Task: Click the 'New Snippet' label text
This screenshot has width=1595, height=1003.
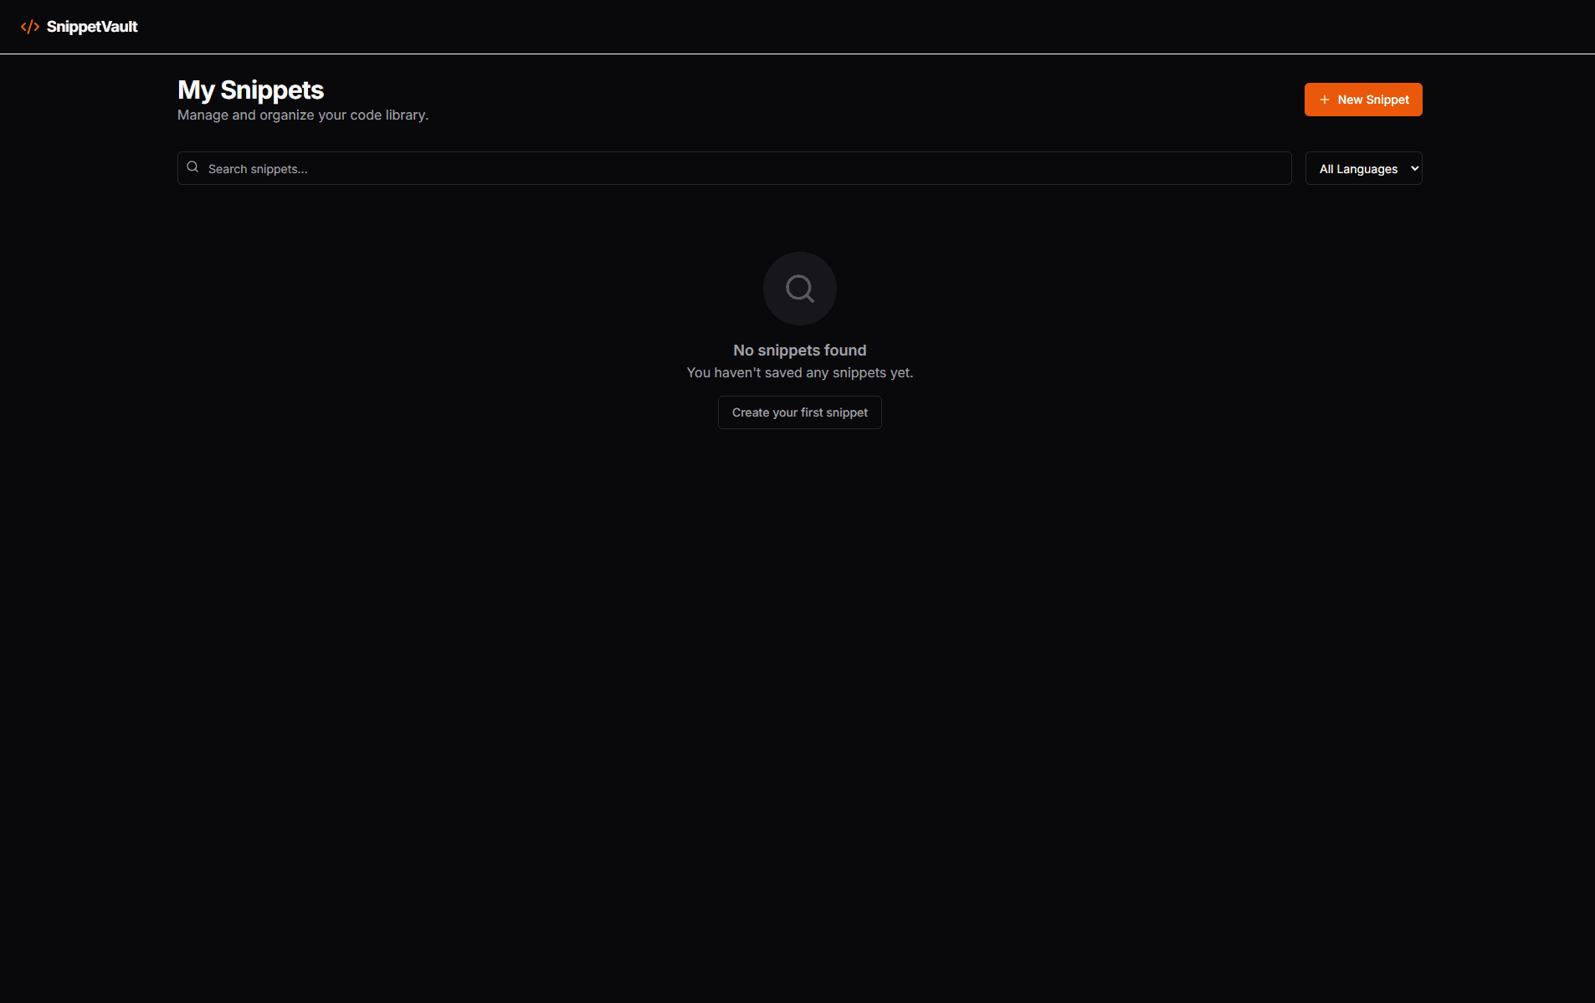Action: coord(1372,100)
